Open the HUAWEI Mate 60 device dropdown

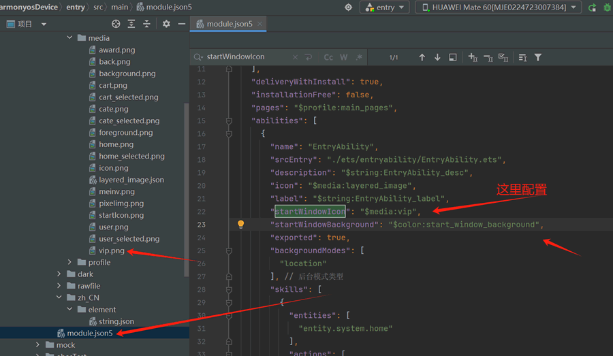[x=498, y=7]
